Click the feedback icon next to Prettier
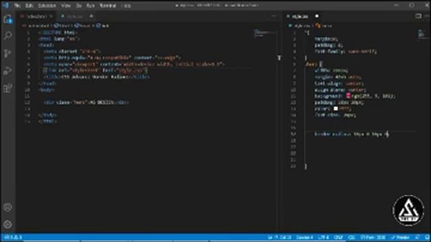This screenshot has width=431, height=242. [418, 237]
